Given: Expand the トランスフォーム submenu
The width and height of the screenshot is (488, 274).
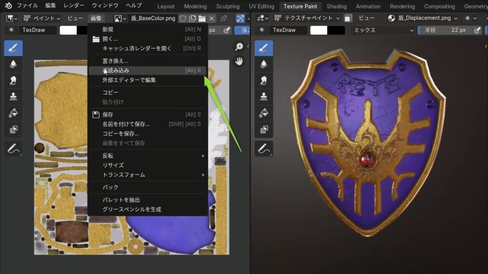Looking at the screenshot, I should pos(148,175).
